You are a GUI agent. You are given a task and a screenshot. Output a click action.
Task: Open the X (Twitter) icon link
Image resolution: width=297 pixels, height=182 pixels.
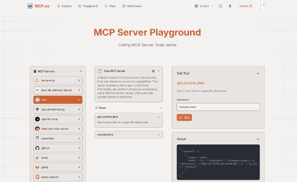tap(230, 6)
